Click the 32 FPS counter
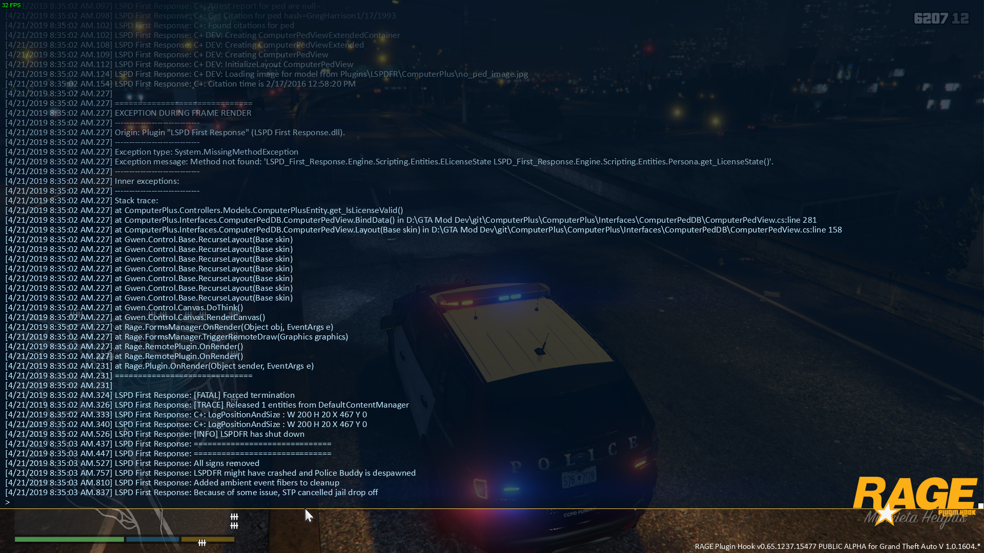Viewport: 984px width, 553px height. pos(11,5)
